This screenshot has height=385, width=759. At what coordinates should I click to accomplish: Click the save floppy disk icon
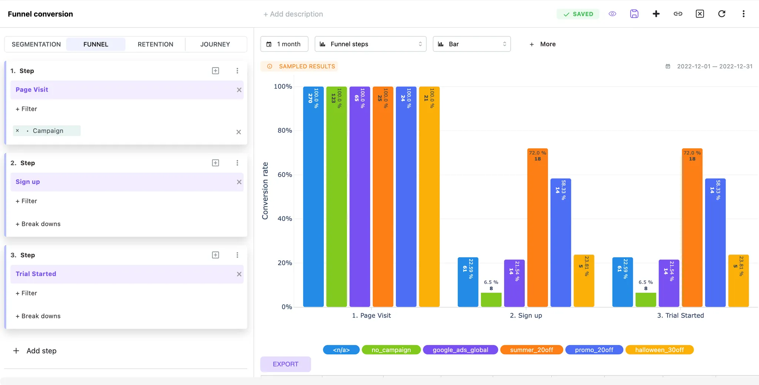(634, 14)
